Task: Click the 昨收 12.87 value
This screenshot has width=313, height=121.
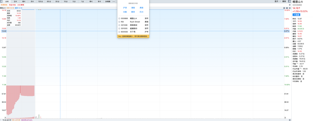Action: point(300,18)
